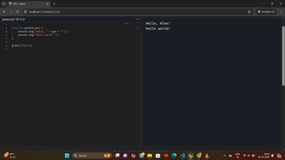Screen dimensions: 285x160
Task: Click line number 7 in the editor gutter
Action: [x=6, y=46]
